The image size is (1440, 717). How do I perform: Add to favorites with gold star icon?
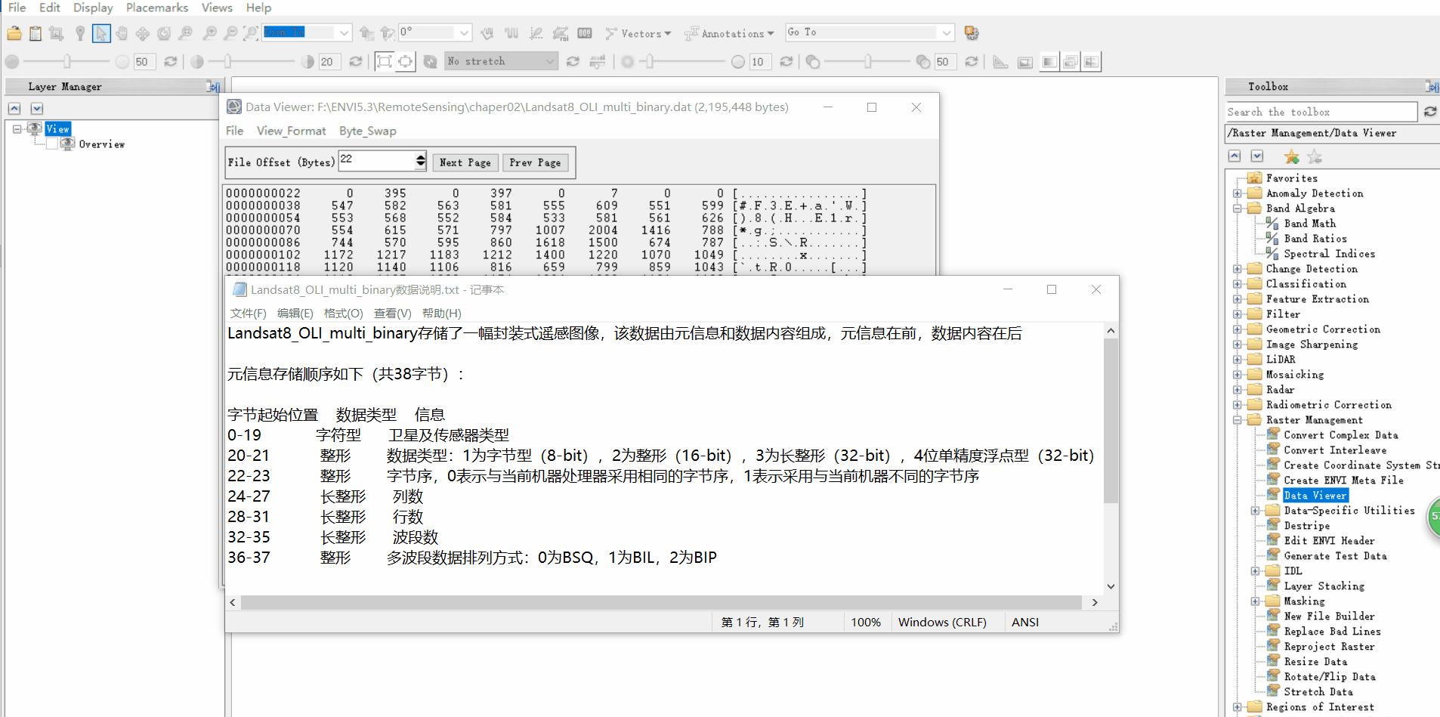click(x=1292, y=157)
